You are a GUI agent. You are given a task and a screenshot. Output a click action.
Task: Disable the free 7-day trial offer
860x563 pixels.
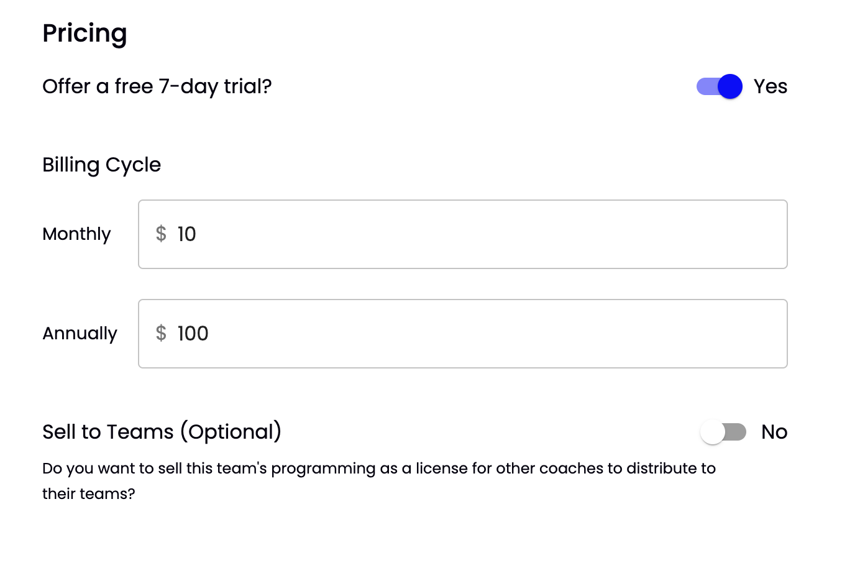[718, 86]
